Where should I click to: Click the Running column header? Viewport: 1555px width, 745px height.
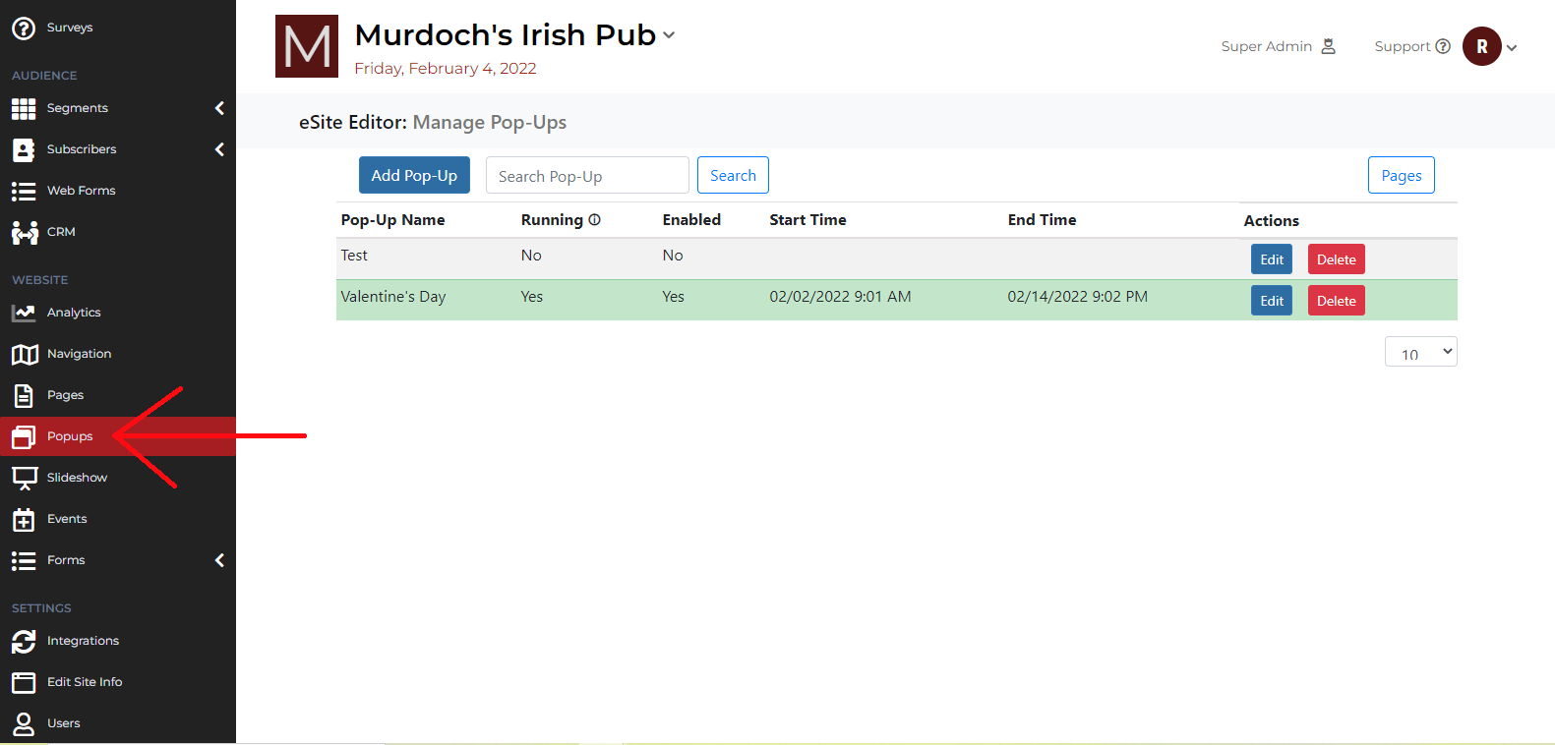click(552, 220)
